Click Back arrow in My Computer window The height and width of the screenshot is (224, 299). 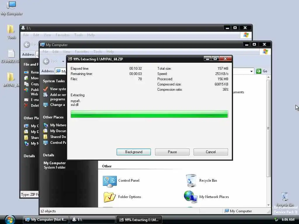click(x=46, y=61)
